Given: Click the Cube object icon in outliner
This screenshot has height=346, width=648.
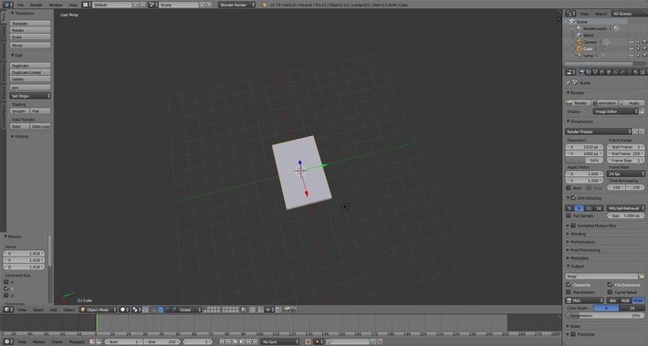Looking at the screenshot, I should [x=580, y=48].
